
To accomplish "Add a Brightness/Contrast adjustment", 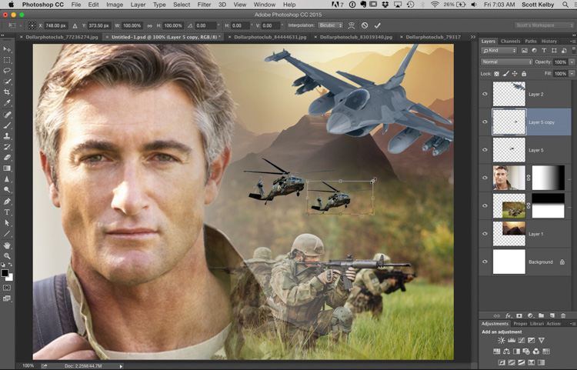I will tap(501, 341).
